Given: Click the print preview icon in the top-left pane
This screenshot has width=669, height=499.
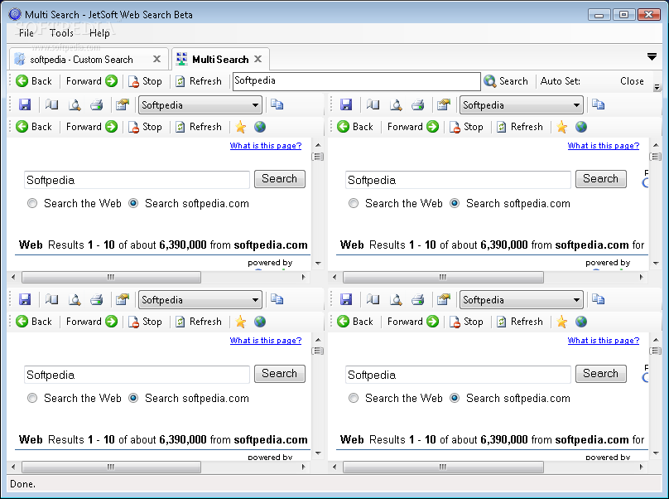Looking at the screenshot, I should click(x=75, y=104).
